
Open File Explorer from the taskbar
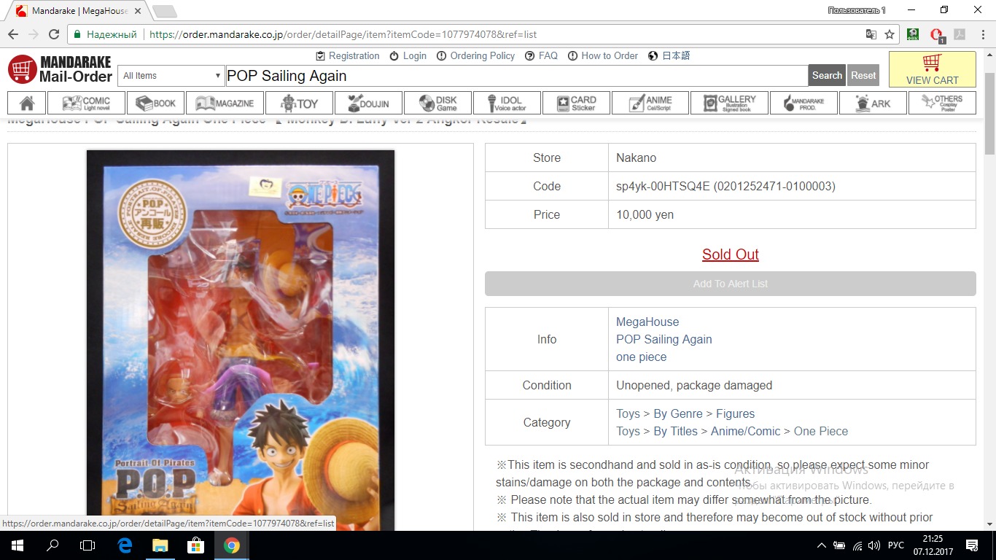(160, 545)
